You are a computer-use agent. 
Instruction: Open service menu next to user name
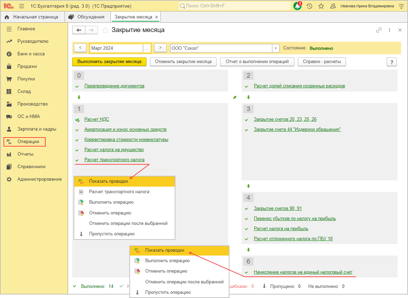401,6
